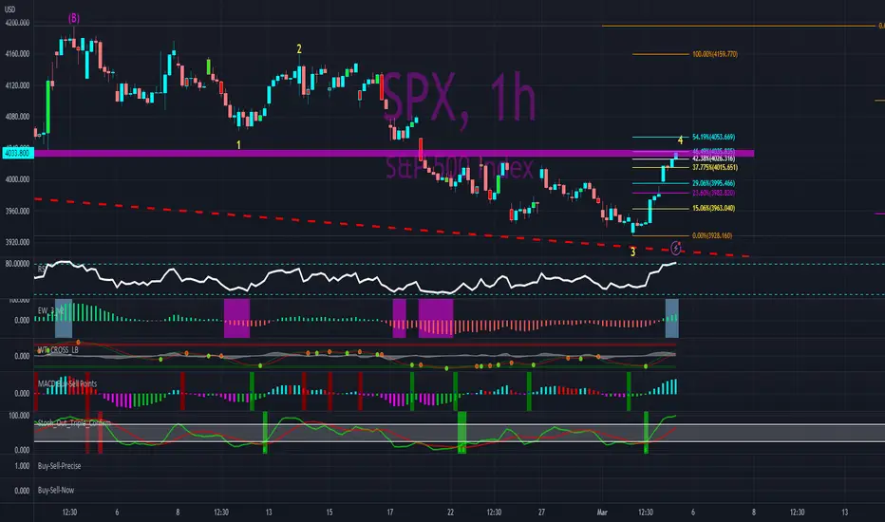
Task: Click the 13 date label right of Mar
Action: tap(845, 513)
